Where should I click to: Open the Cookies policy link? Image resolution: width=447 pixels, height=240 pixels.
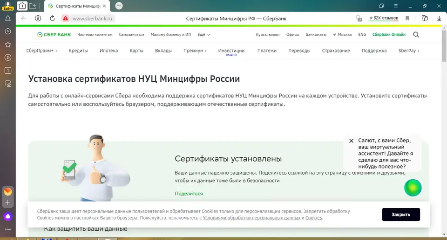coord(313,218)
